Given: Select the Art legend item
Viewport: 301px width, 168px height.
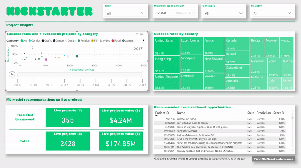Looking at the screenshot, I should (x=24, y=41).
